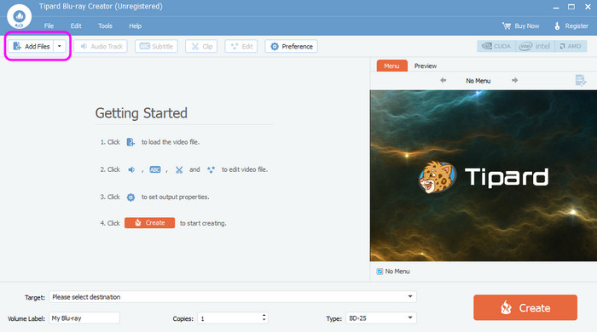Toggle Intel acceleration
Image resolution: width=597 pixels, height=332 pixels.
(535, 46)
